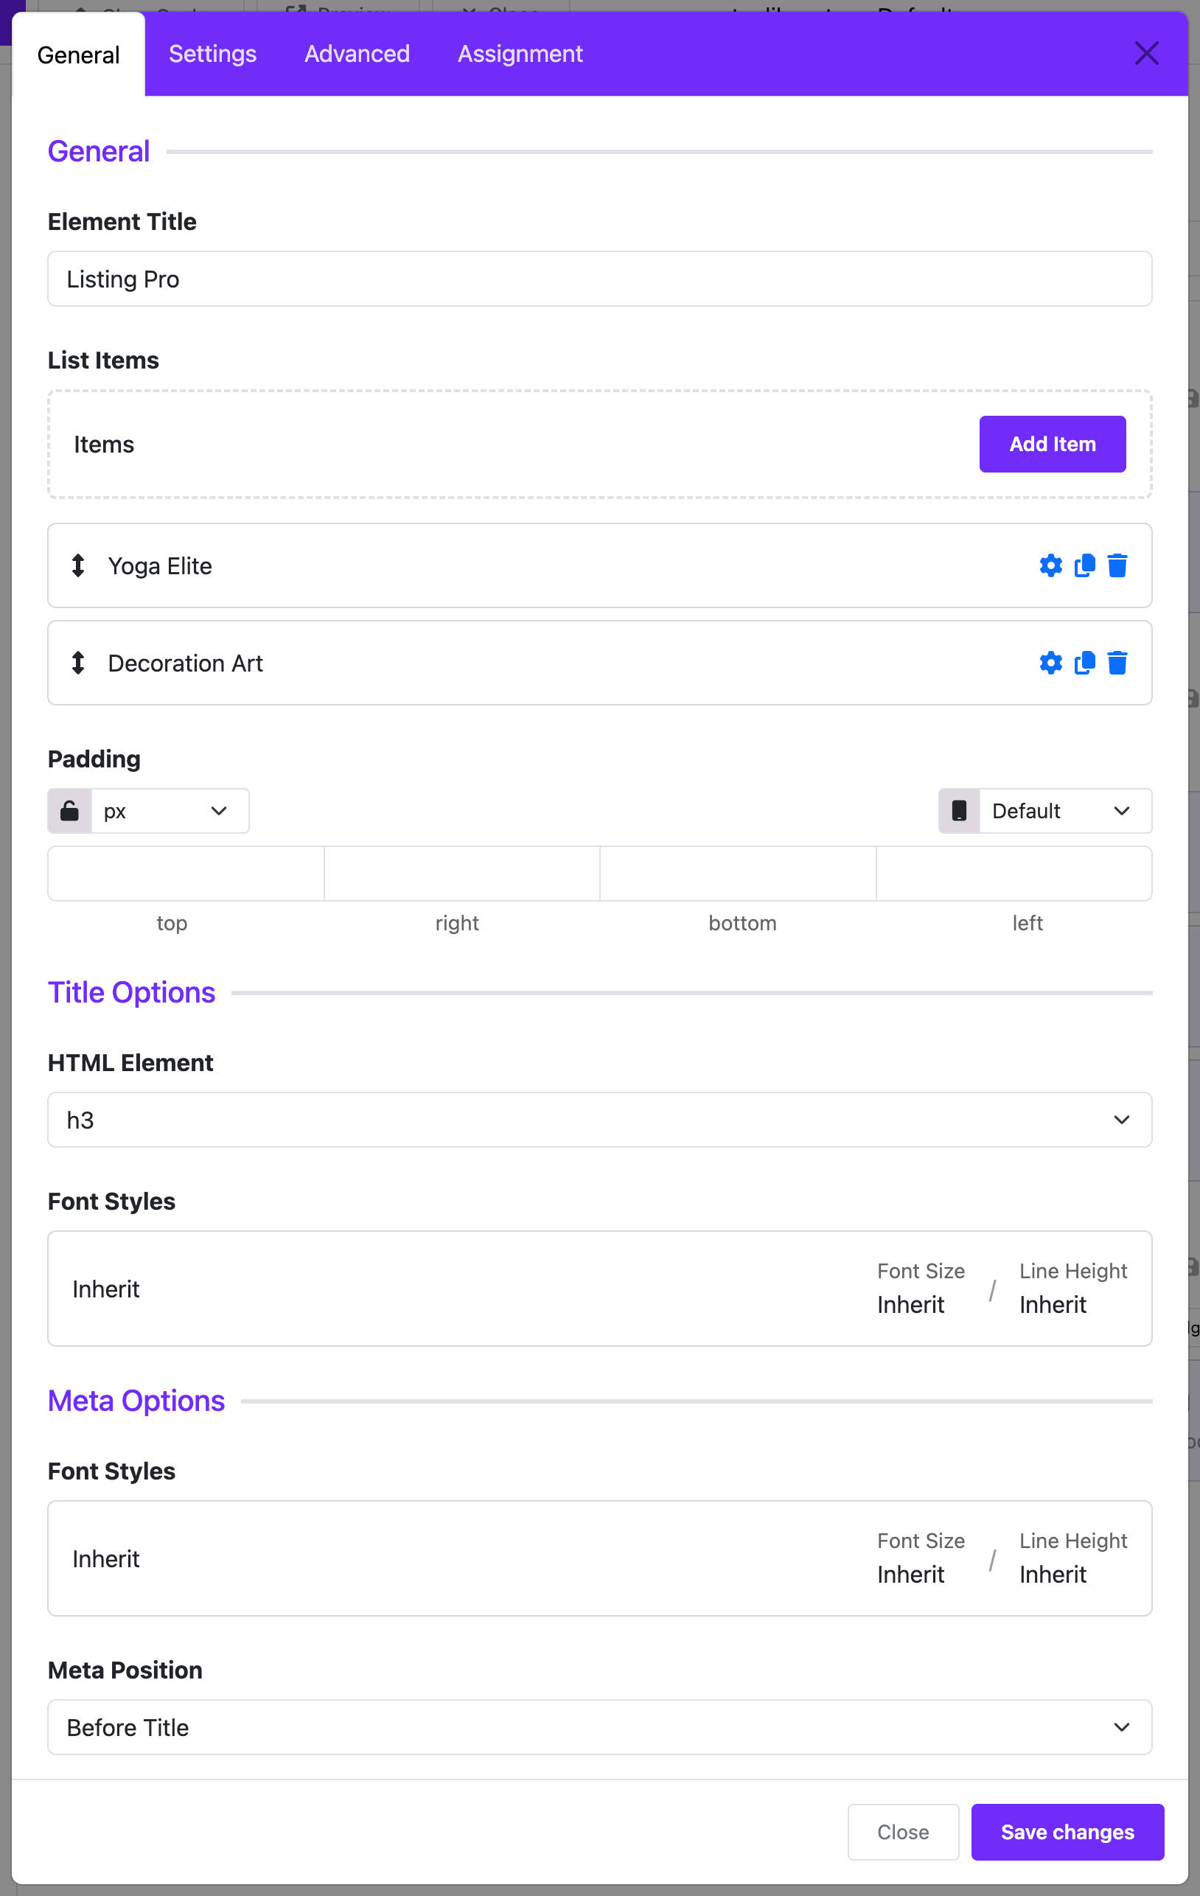Viewport: 1200px width, 1896px height.
Task: Toggle the padding lock icon
Action: pos(70,811)
